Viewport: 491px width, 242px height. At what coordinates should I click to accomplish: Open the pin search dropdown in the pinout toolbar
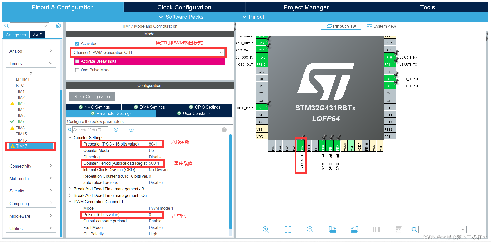(463, 229)
